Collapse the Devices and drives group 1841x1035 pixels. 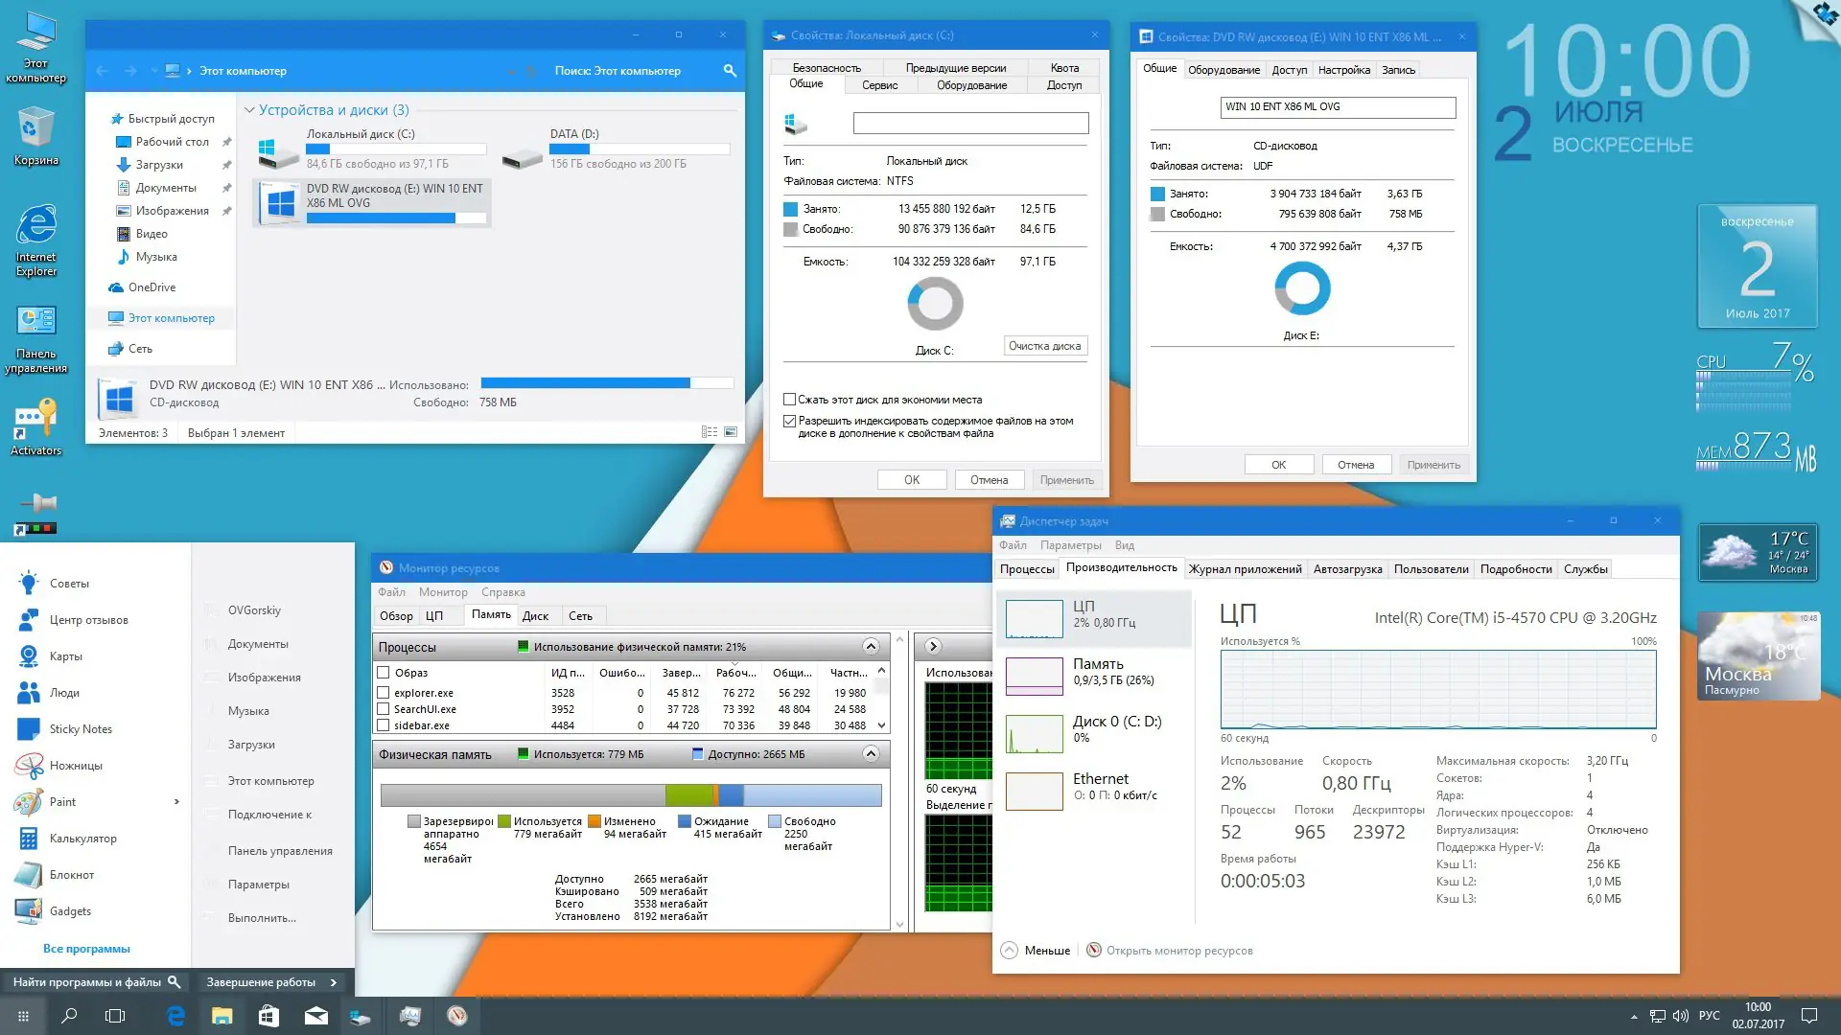(249, 110)
